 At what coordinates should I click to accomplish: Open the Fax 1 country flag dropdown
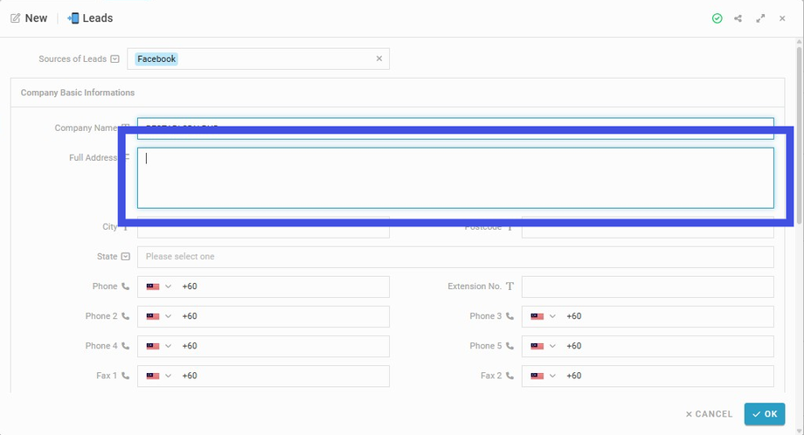click(159, 376)
